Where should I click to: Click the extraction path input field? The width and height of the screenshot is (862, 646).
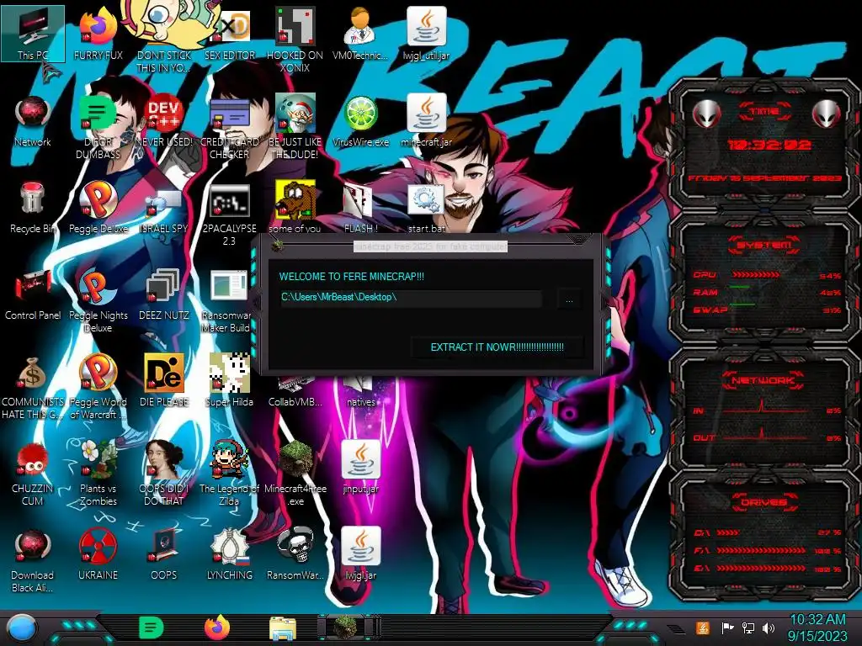pos(411,297)
